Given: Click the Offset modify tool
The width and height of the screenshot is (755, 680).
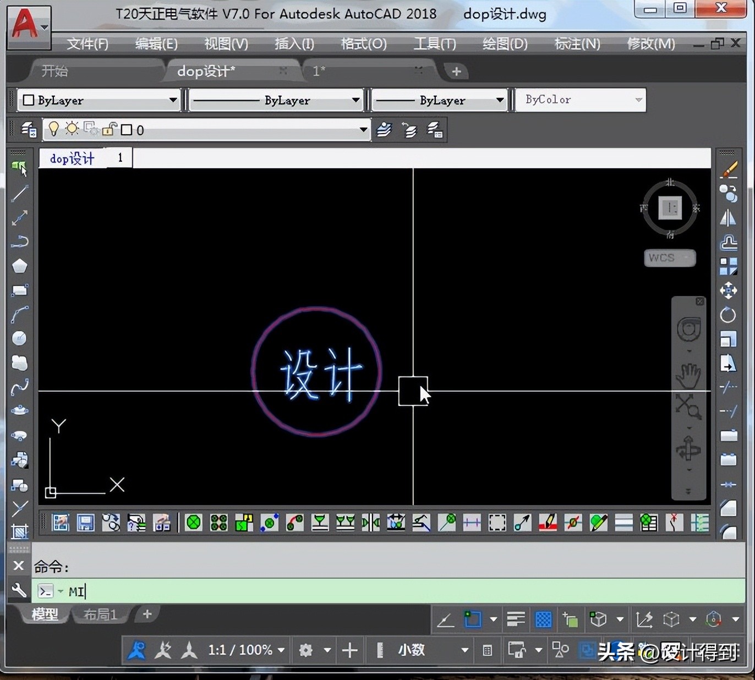Looking at the screenshot, I should (x=729, y=242).
